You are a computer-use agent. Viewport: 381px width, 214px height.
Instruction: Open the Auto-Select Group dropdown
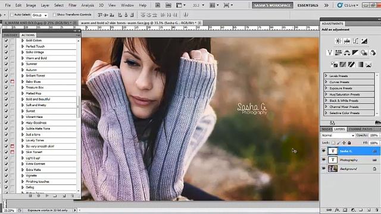(40, 15)
